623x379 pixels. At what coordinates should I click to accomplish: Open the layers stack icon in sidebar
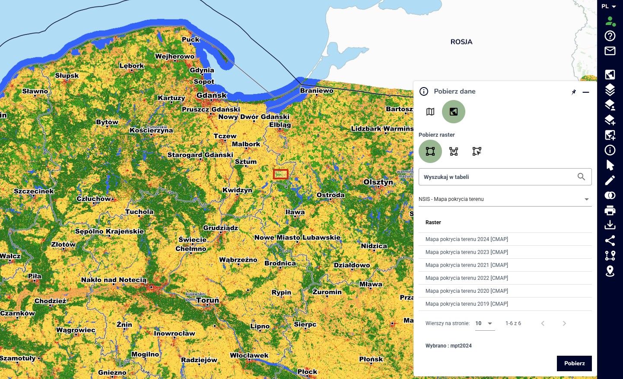pyautogui.click(x=610, y=90)
